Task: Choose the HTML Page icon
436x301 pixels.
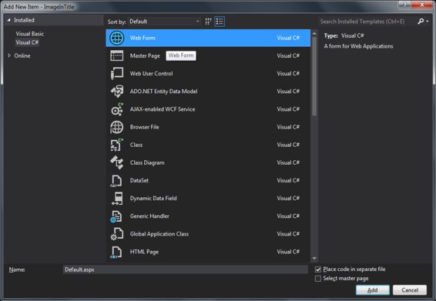Action: (x=116, y=252)
